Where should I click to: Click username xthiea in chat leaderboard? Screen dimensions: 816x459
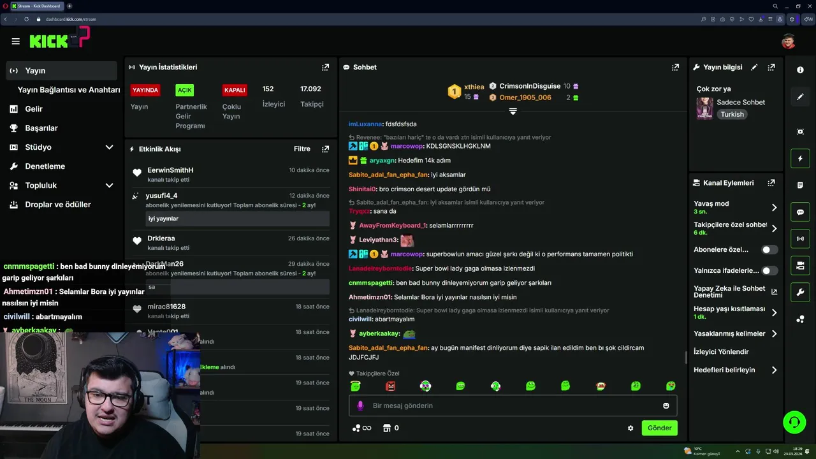[474, 87]
